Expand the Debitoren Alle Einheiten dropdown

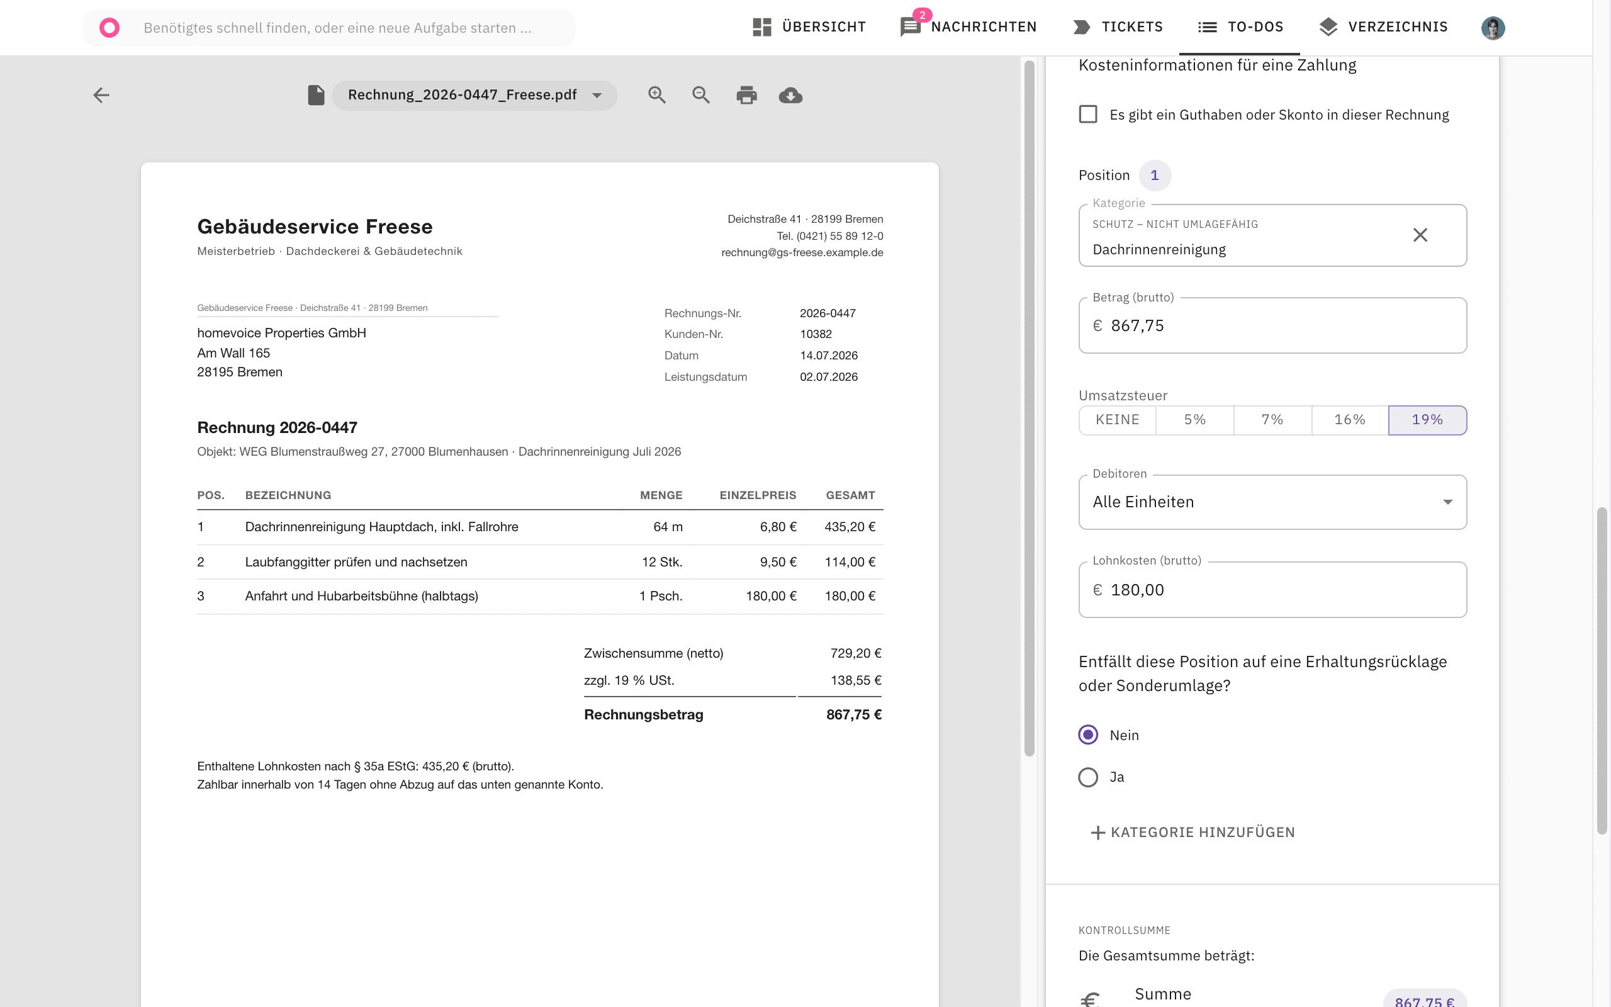click(x=1272, y=502)
